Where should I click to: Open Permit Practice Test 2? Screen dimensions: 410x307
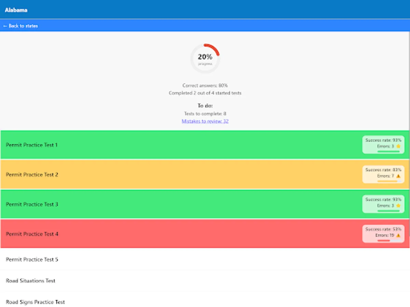(x=137, y=175)
